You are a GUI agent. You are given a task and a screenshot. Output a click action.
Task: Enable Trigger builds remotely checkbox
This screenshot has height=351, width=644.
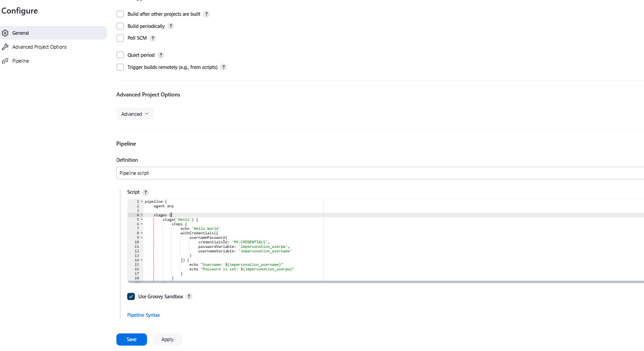pyautogui.click(x=120, y=67)
